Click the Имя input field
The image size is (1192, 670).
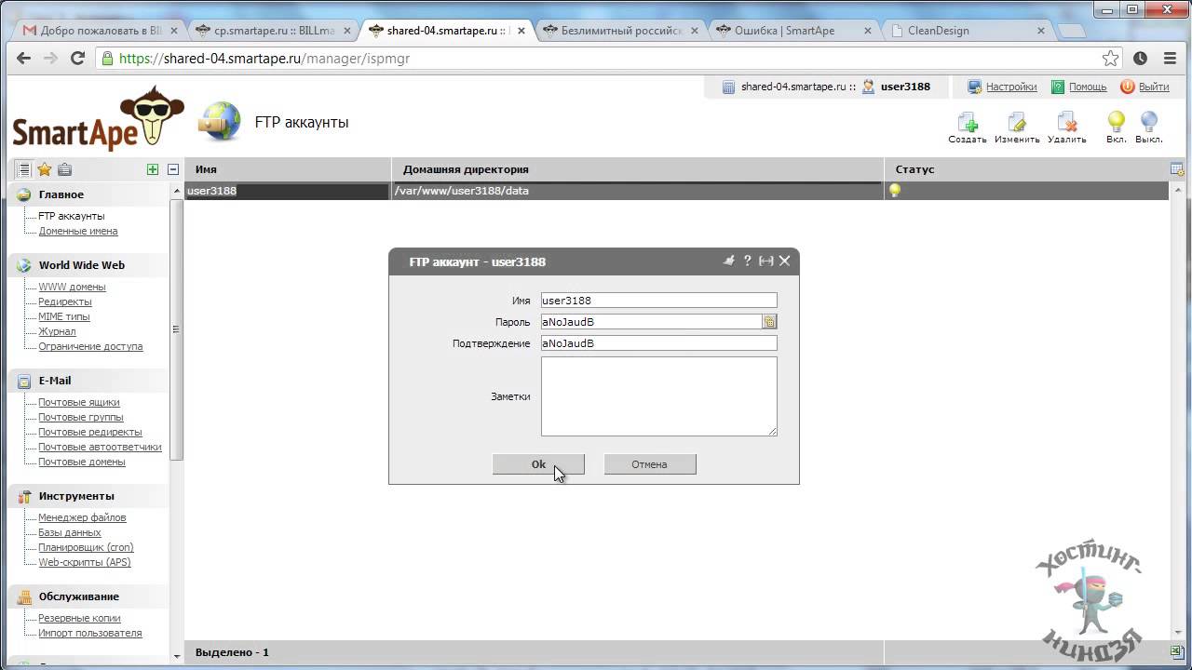pos(658,301)
